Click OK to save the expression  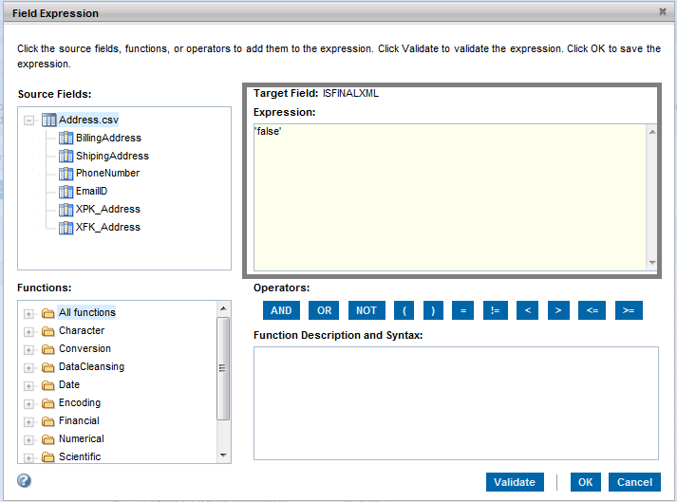tap(586, 482)
